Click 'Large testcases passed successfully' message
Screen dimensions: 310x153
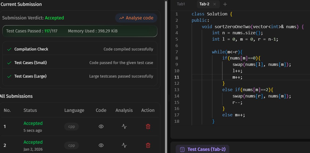pos(121,76)
